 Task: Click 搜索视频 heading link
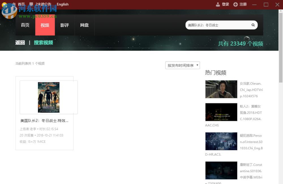coord(44,42)
